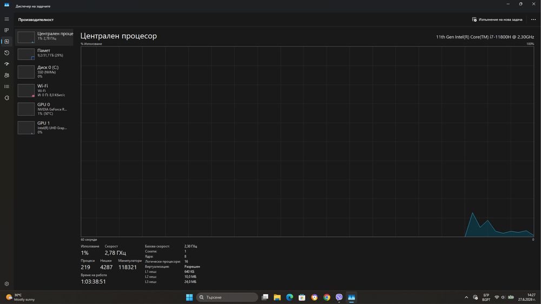The image size is (541, 304).
Task: Select the GPU 1 Intel UHD item
Action: pos(44,128)
